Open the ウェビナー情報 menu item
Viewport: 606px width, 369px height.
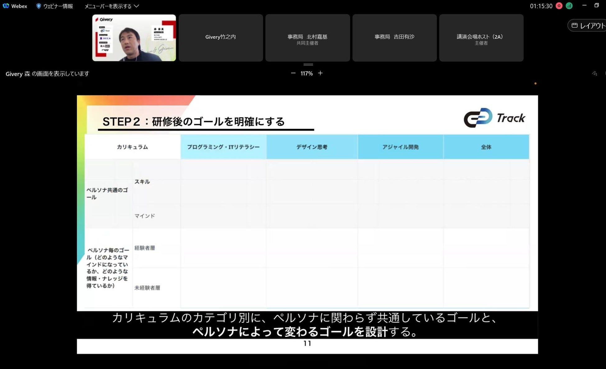(x=58, y=6)
